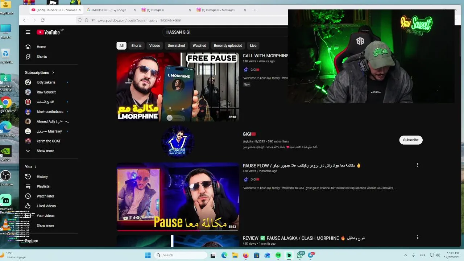464x261 pixels.
Task: Open the YouTube hamburger guide menu
Action: click(28, 32)
